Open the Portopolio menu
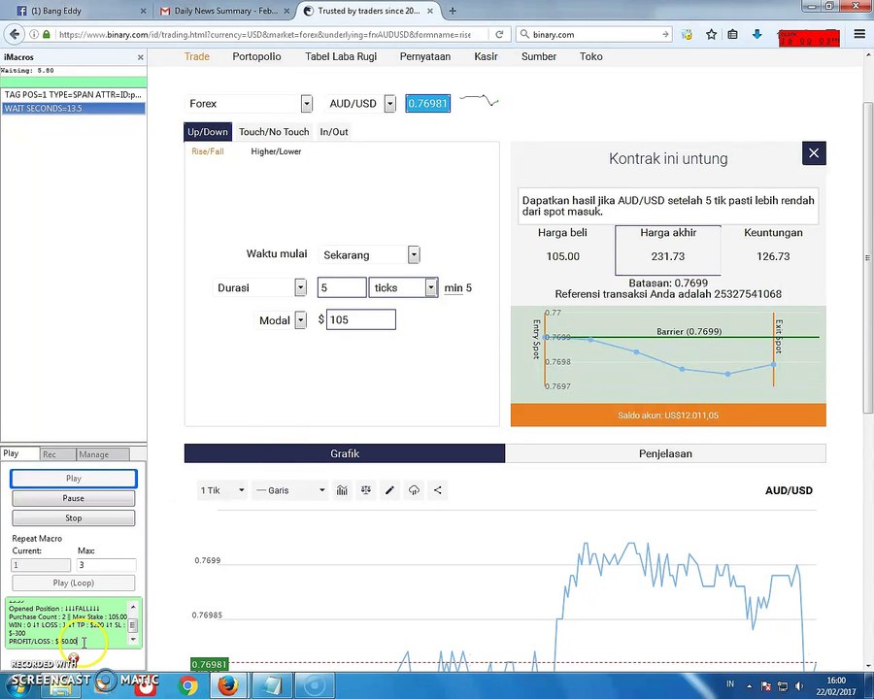 pyautogui.click(x=256, y=57)
